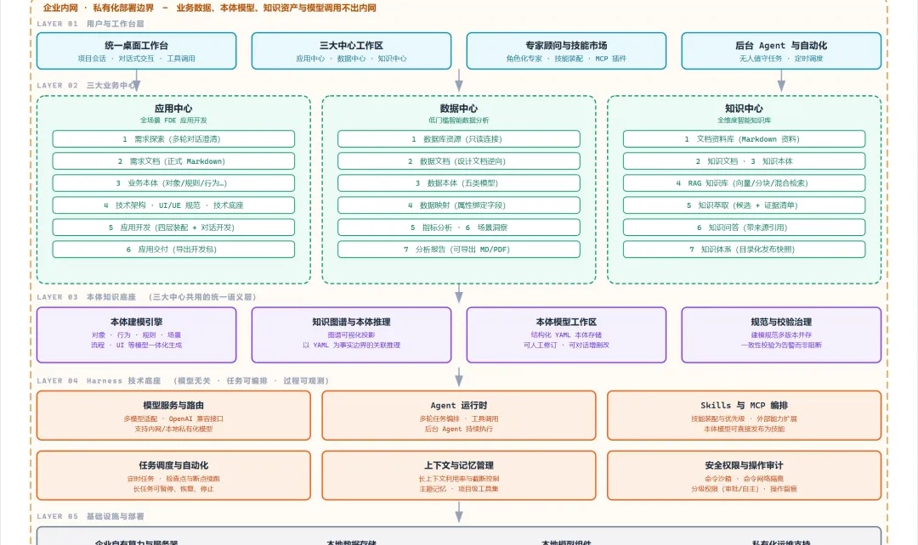The image size is (918, 545).
Task: Click row 7 分析报告 (可导出 MD/PDF)
Action: point(458,249)
